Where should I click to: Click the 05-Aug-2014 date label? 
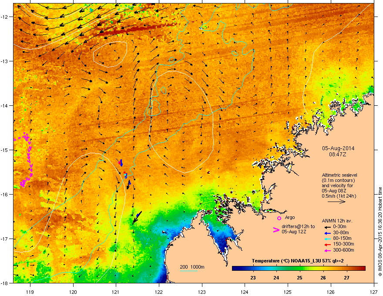tap(338, 148)
